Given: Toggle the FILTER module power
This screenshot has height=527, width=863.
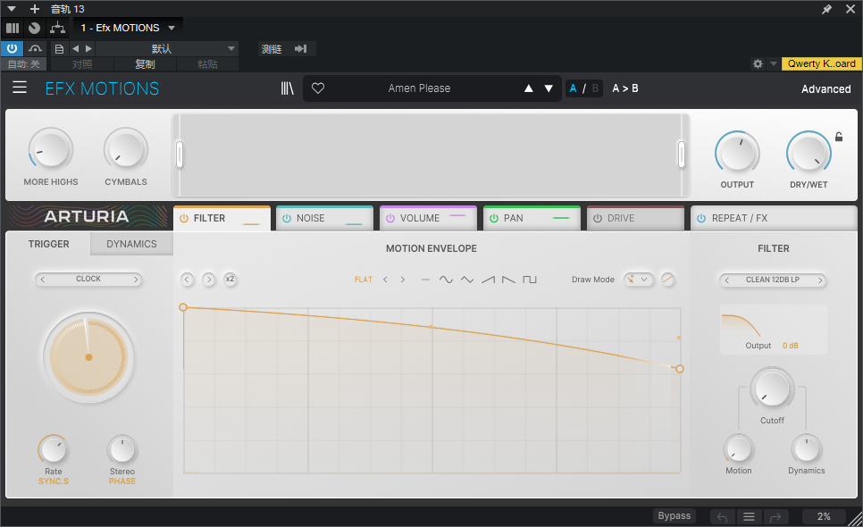Looking at the screenshot, I should [x=184, y=218].
